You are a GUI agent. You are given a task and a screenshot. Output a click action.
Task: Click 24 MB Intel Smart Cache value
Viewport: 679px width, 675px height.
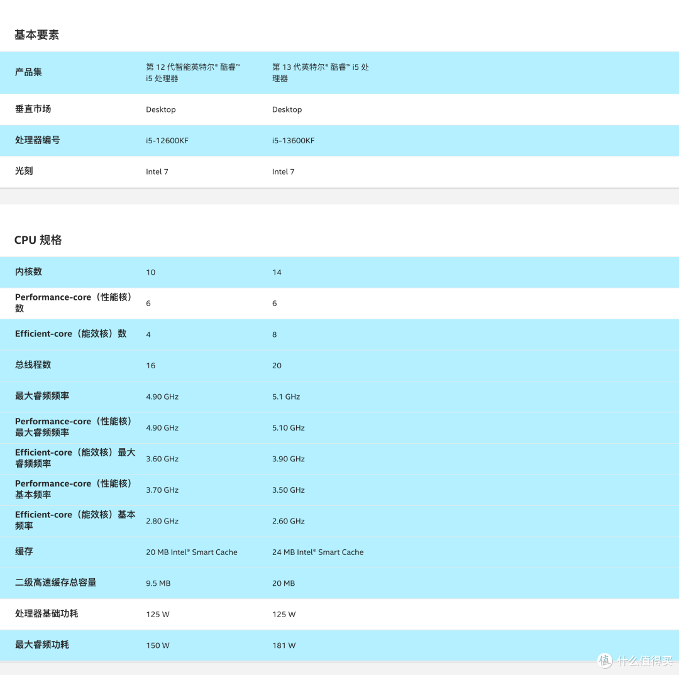pyautogui.click(x=318, y=552)
